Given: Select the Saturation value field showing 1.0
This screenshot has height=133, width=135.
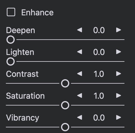Looking at the screenshot, I should tap(99, 96).
